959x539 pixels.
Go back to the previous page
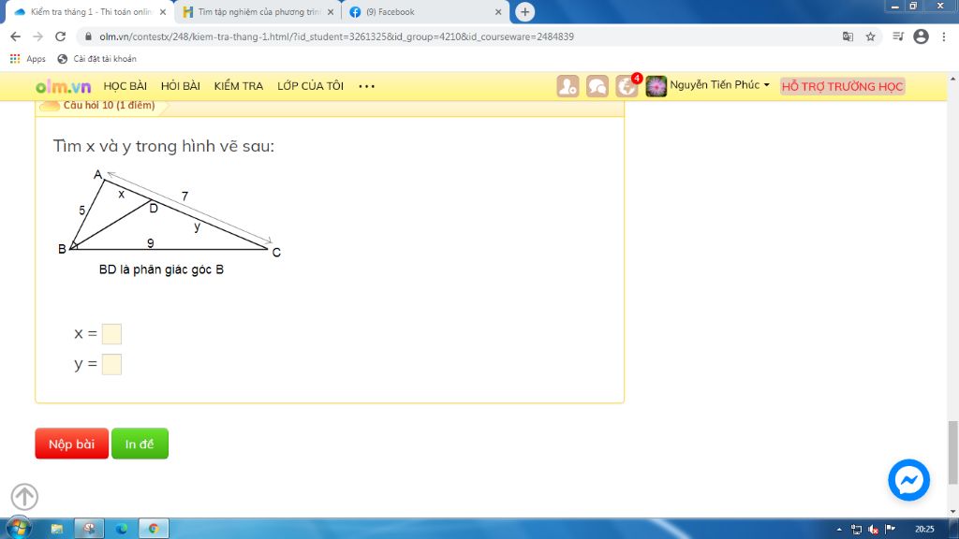15,36
